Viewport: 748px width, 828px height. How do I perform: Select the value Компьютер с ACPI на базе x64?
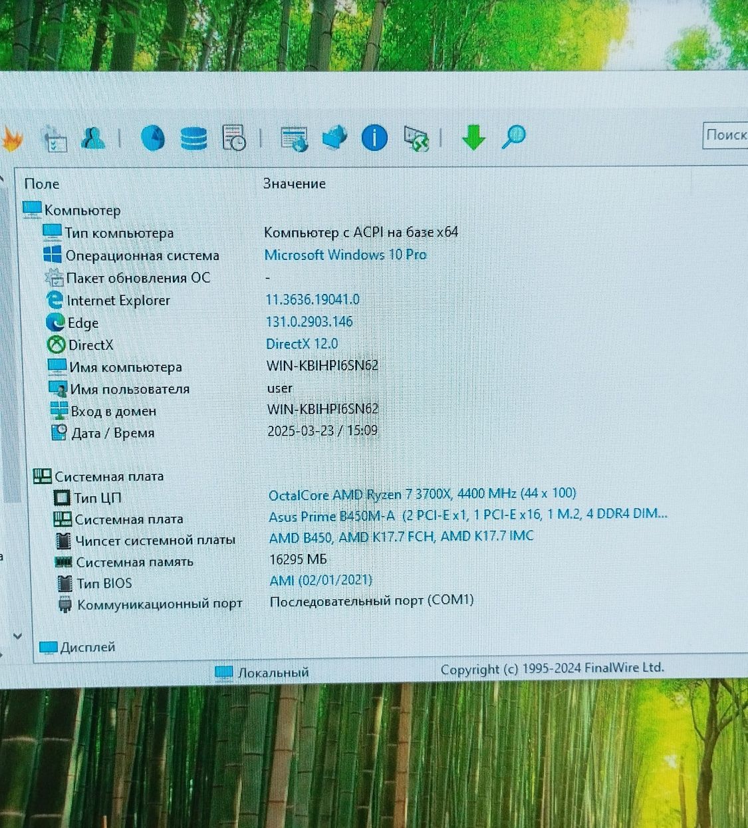(361, 232)
